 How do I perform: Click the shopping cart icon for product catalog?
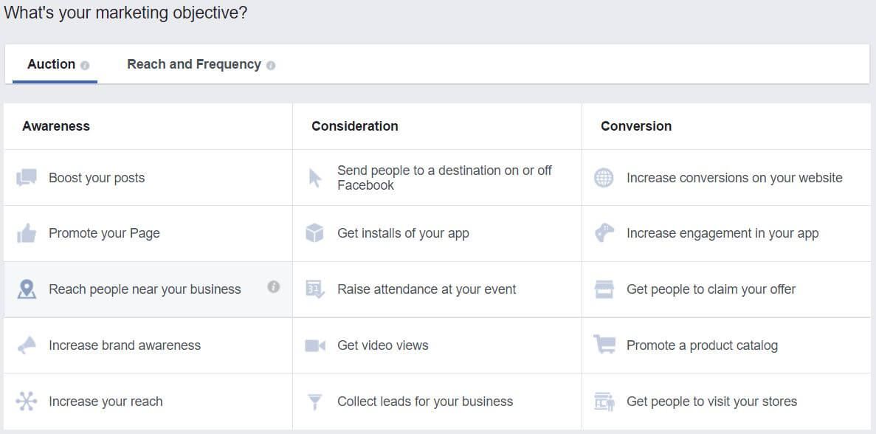[604, 345]
